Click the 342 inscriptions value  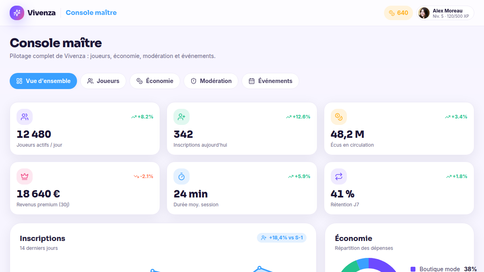pyautogui.click(x=184, y=134)
